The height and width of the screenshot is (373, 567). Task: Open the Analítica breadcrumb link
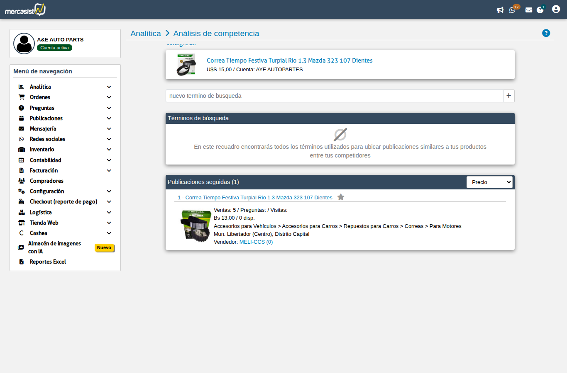click(x=146, y=34)
